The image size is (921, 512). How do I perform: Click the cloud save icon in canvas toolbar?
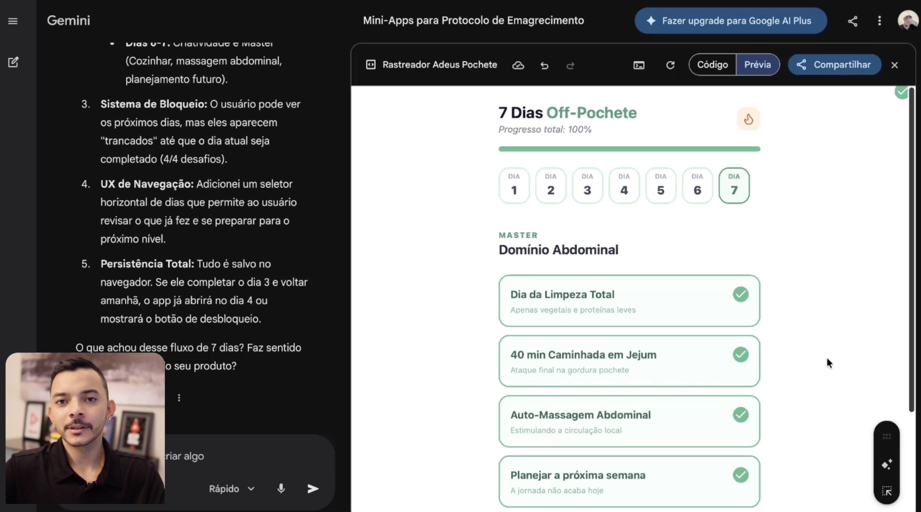pos(518,65)
